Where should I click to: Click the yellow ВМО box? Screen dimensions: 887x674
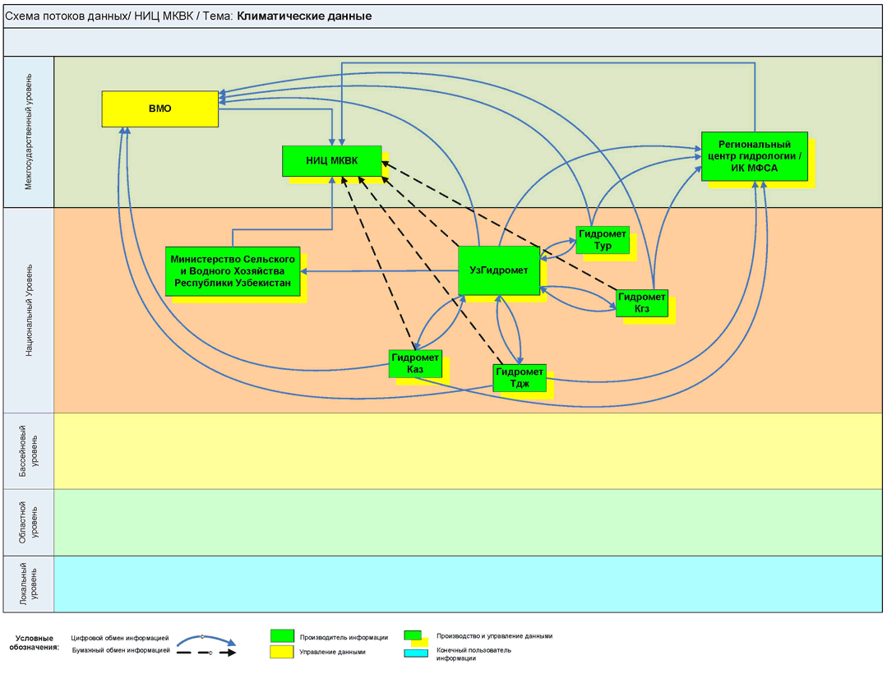coord(159,108)
